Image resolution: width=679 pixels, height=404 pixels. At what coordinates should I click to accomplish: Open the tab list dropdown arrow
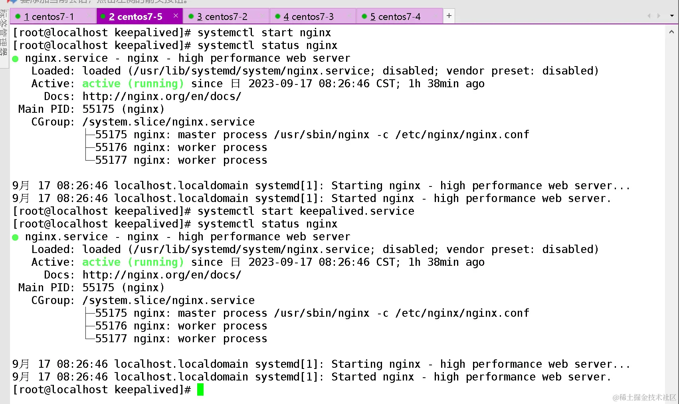672,16
